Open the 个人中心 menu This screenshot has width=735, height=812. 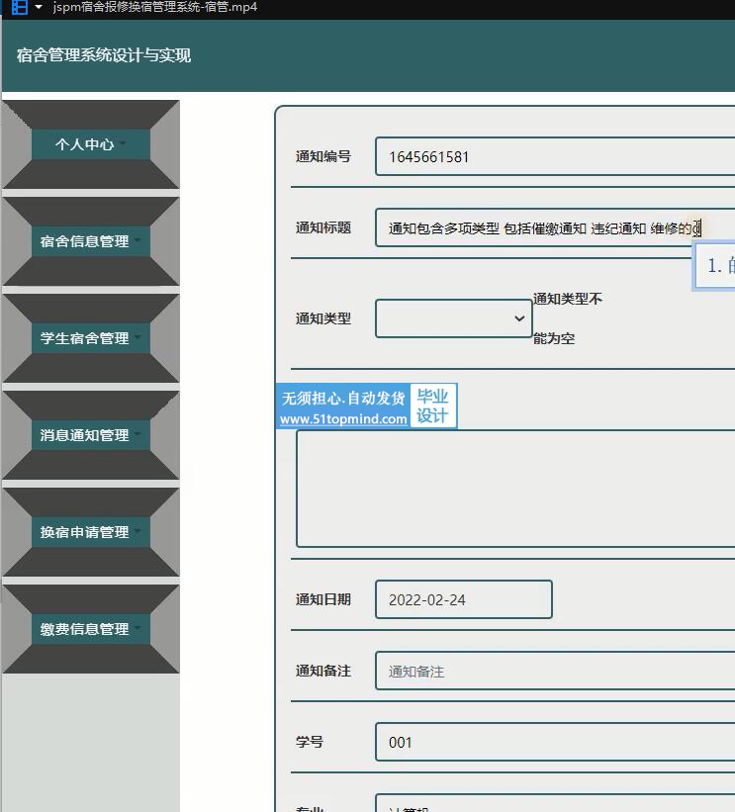tap(91, 144)
